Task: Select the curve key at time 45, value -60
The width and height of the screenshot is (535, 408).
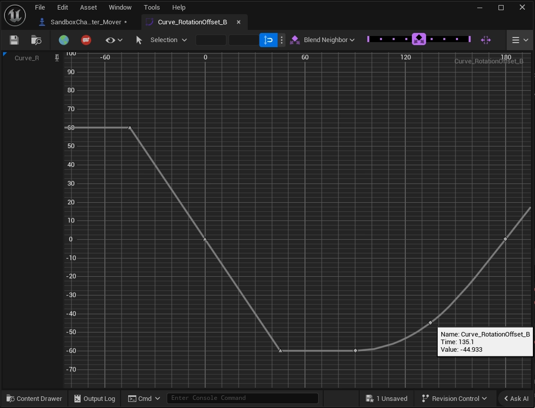Action: (281, 350)
